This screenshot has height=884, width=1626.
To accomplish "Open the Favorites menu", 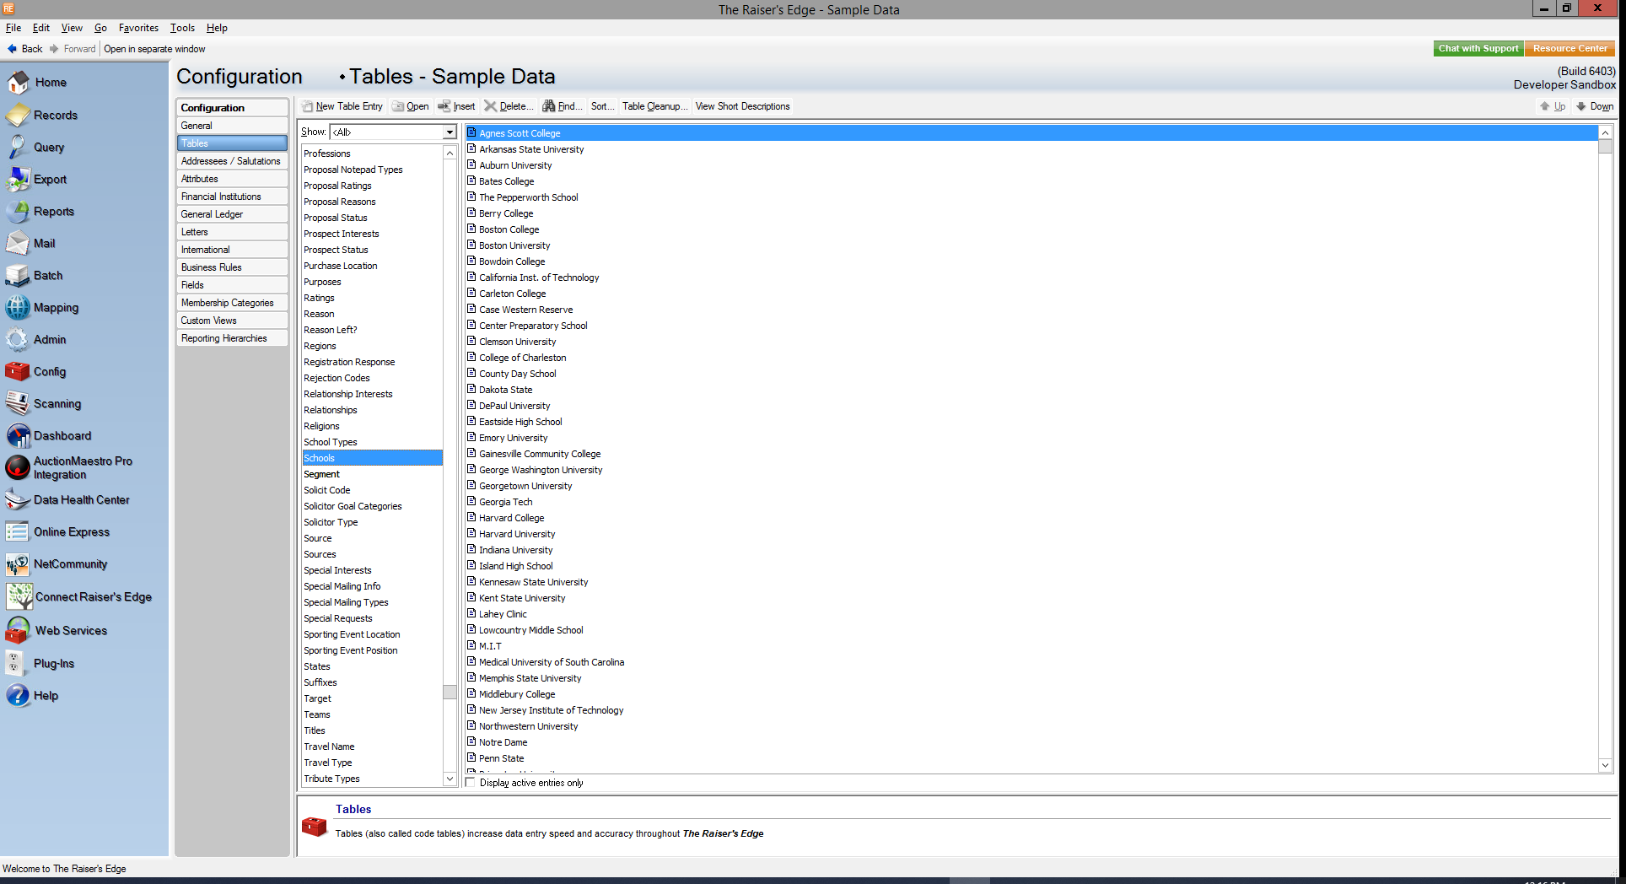I will [x=138, y=28].
